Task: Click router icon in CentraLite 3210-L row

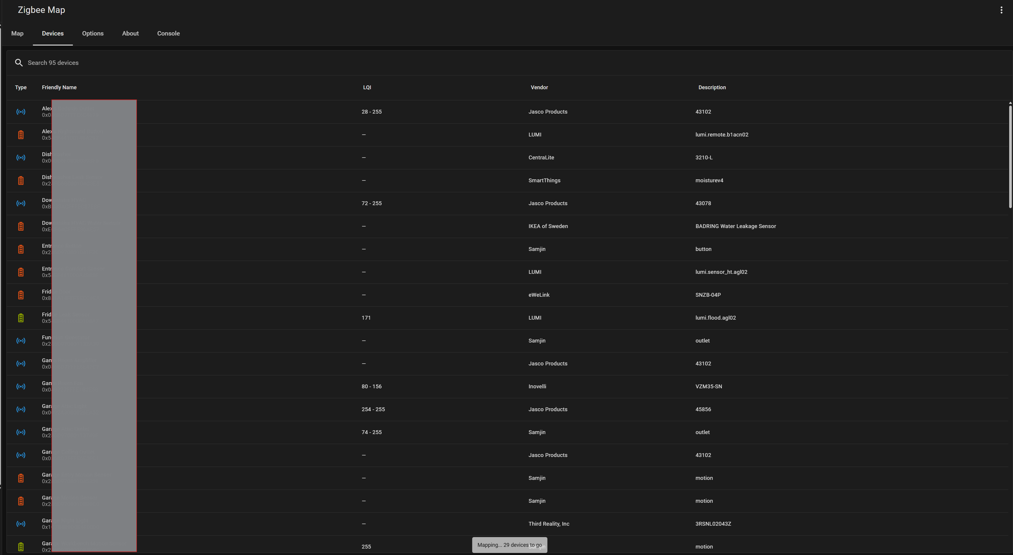Action: (21, 158)
